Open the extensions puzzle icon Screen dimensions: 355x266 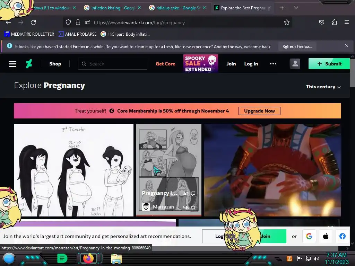tap(334, 23)
